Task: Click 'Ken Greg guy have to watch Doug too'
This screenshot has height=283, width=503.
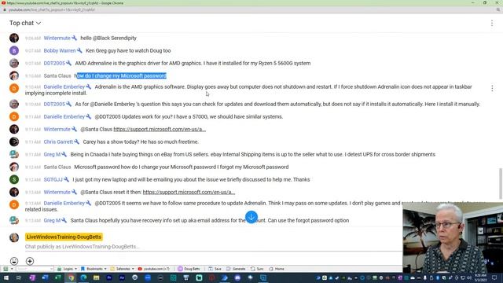Action: pos(128,50)
